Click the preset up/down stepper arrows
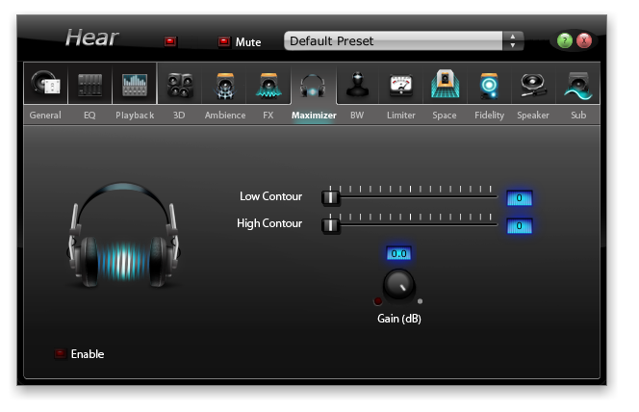Viewport: 639px width, 412px height. click(513, 40)
